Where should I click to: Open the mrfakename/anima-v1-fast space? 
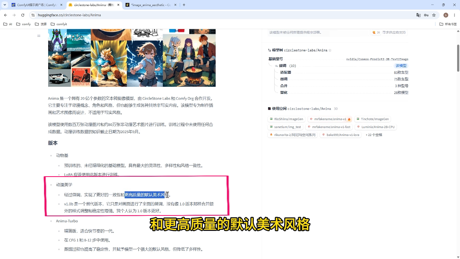330,127
